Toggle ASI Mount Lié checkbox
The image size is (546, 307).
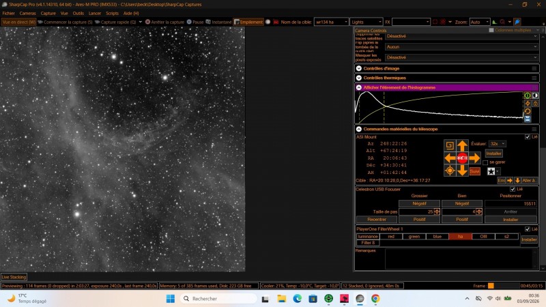(527, 137)
